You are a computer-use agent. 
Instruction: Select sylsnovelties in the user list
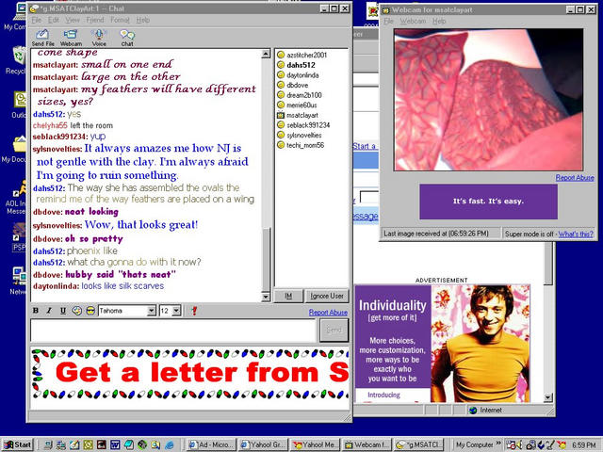tap(303, 135)
